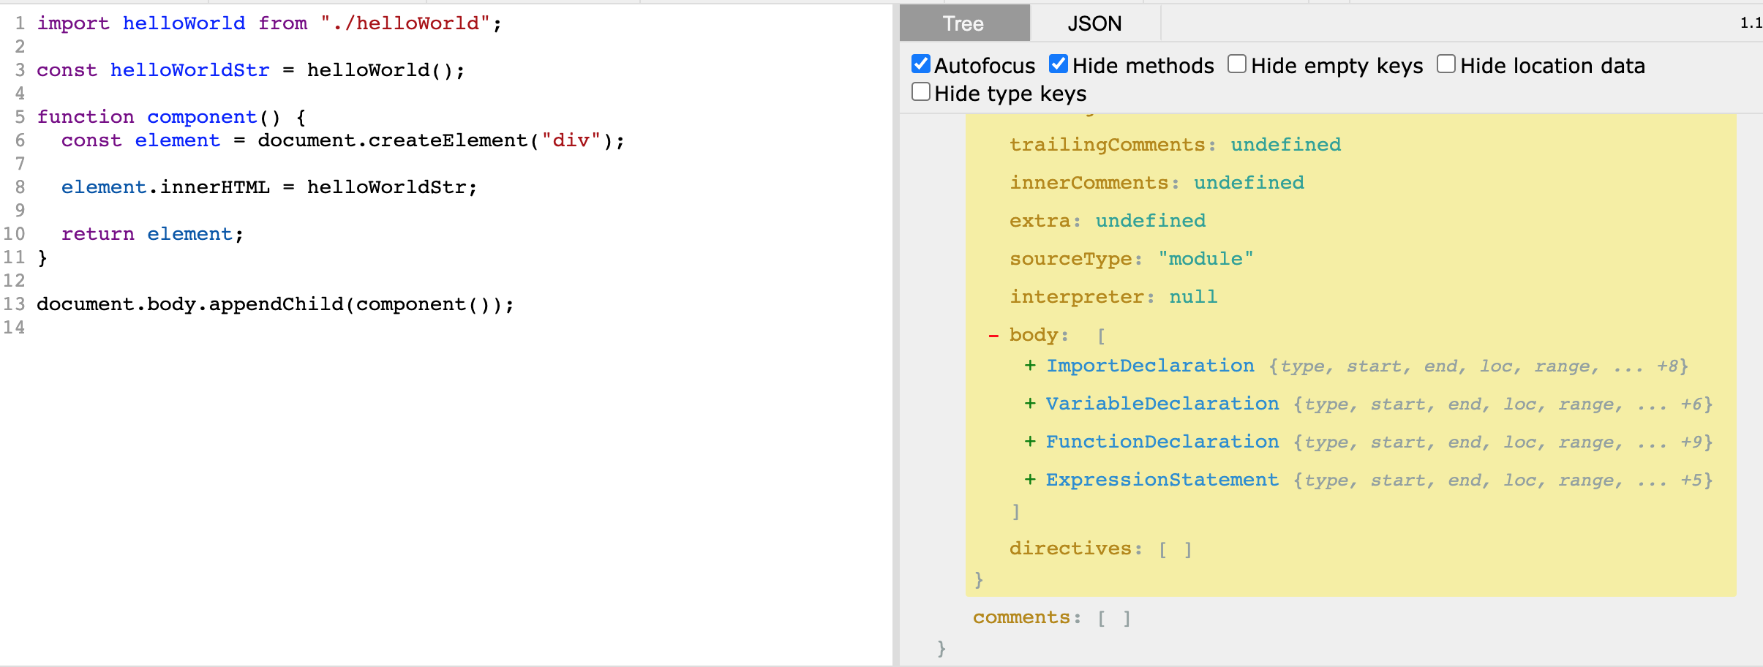Click the body key in tree

[1034, 335]
